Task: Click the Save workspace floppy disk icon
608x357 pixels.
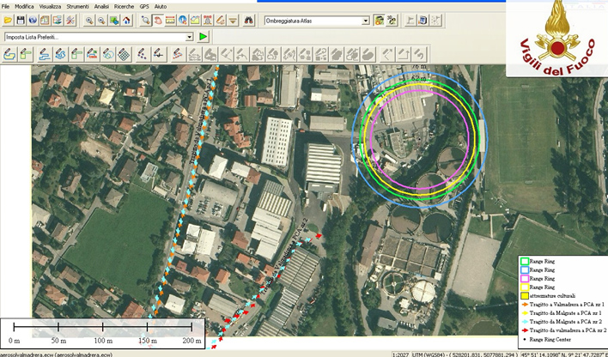Action: 21,20
